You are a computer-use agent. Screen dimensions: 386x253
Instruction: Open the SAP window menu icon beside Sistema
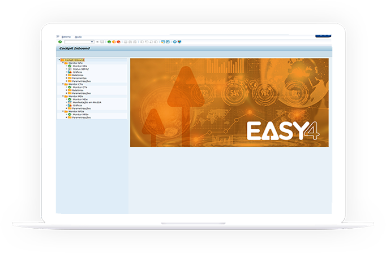click(x=58, y=37)
